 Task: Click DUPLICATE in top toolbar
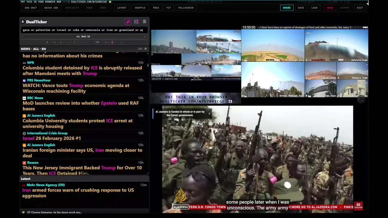pos(72,8)
